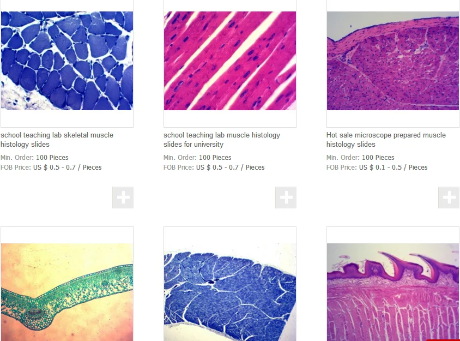460x341 pixels.
Task: Open green leaf cross-section thumbnail
Action: click(67, 292)
